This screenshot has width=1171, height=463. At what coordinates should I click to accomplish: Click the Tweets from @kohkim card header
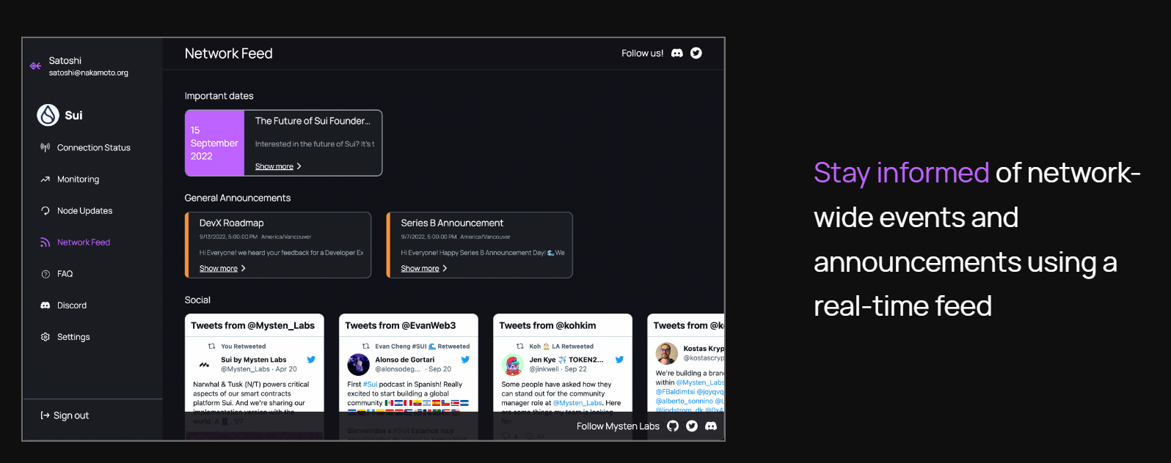[547, 325]
